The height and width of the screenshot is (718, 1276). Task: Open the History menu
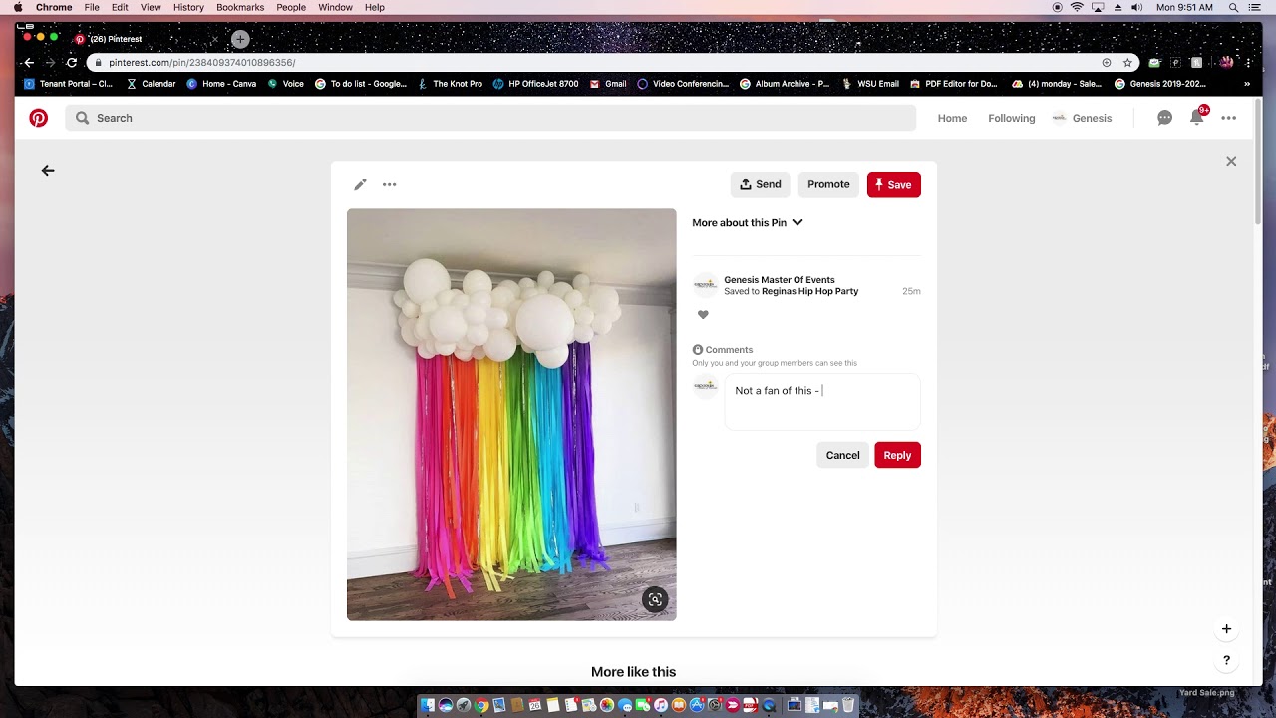click(x=188, y=7)
